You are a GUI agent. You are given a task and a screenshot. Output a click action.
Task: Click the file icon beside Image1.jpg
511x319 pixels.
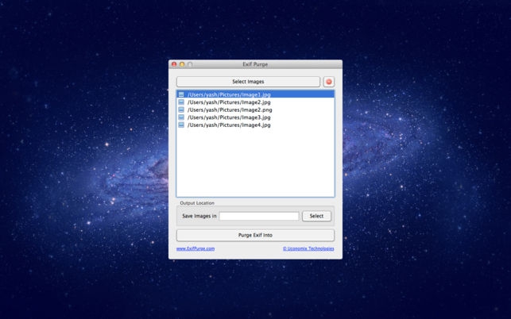181,94
